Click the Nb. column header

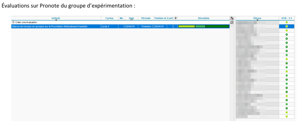tap(122, 18)
